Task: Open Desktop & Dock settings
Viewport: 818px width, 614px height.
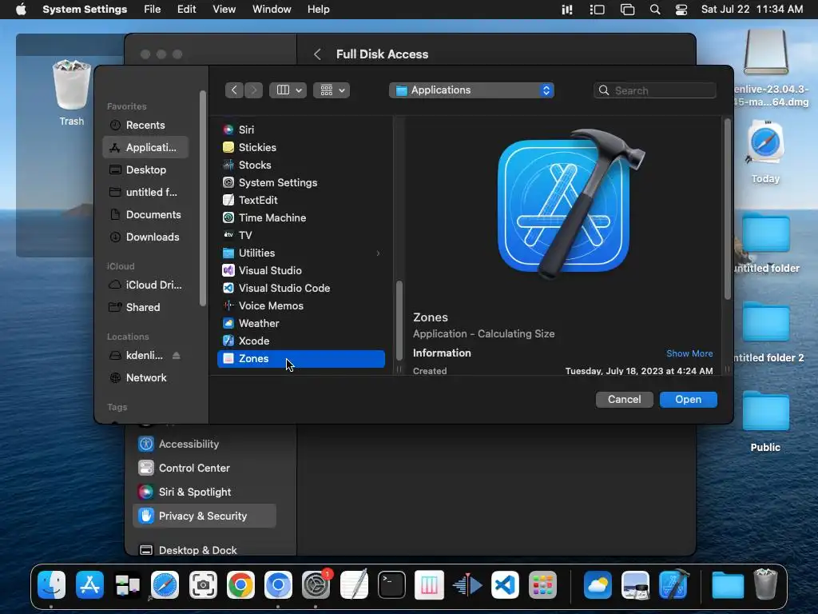Action: tap(204, 550)
